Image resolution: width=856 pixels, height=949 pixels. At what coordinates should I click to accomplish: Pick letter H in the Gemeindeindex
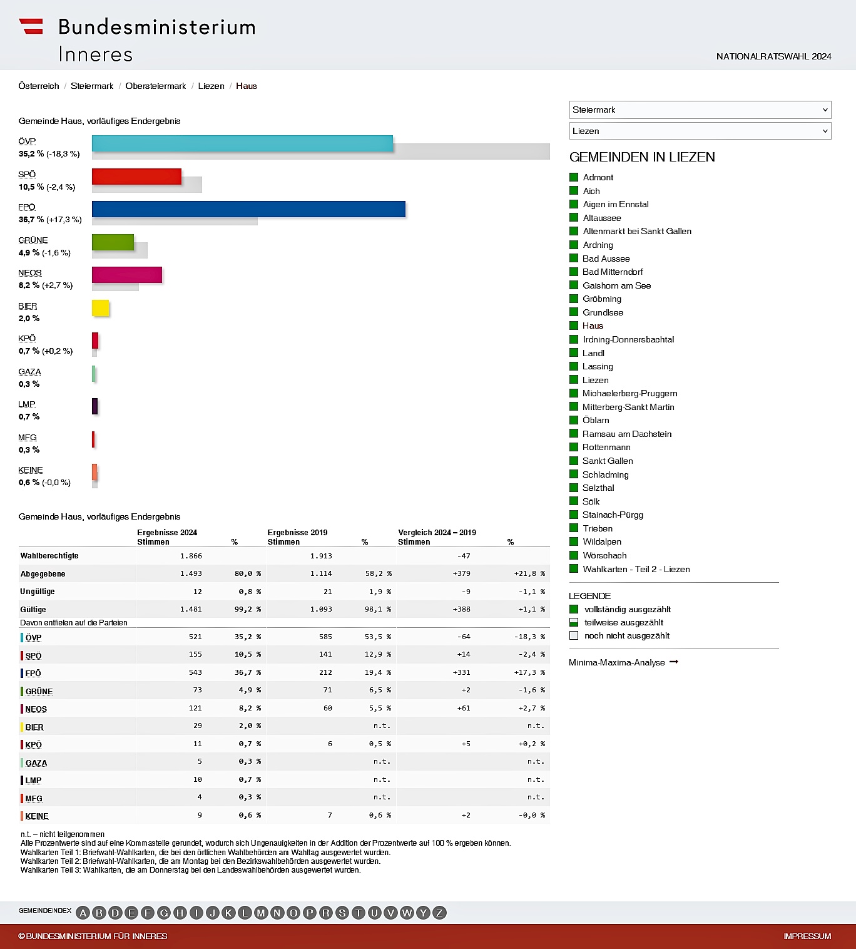180,913
